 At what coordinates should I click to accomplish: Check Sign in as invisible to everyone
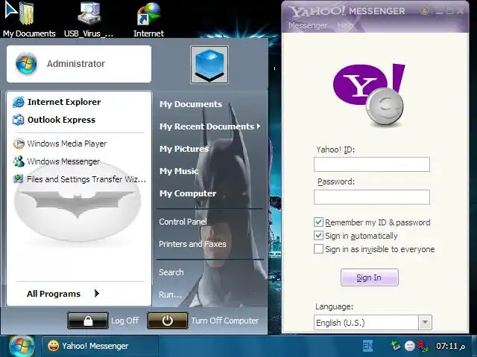tap(318, 249)
